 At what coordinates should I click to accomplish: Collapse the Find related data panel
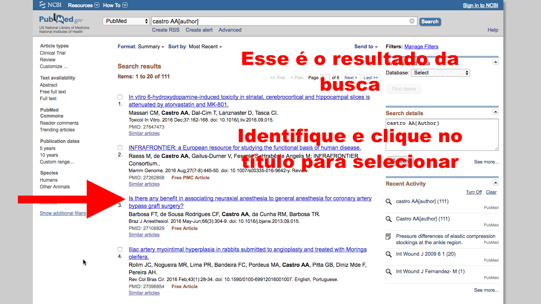[x=495, y=62]
